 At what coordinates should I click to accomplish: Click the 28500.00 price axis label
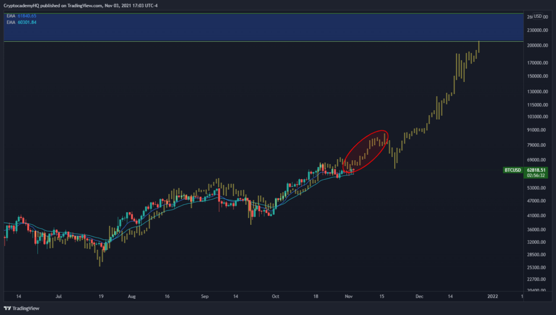[536, 255]
